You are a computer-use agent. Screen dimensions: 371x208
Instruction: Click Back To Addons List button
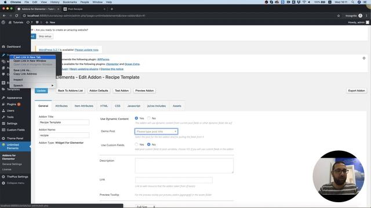[x=70, y=91]
